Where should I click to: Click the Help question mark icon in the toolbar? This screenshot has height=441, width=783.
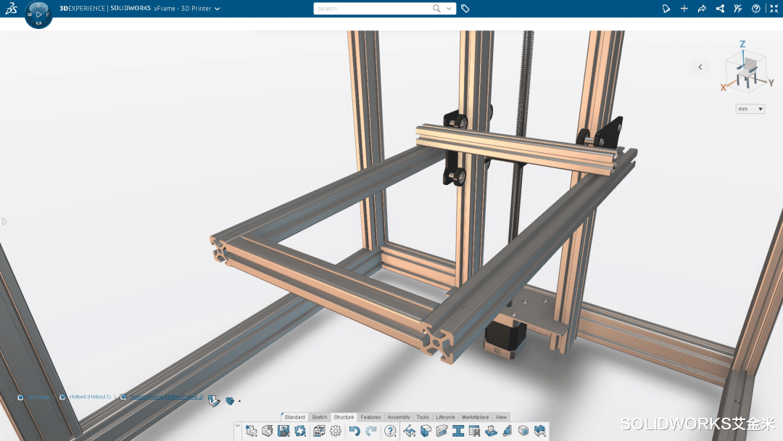(x=389, y=432)
